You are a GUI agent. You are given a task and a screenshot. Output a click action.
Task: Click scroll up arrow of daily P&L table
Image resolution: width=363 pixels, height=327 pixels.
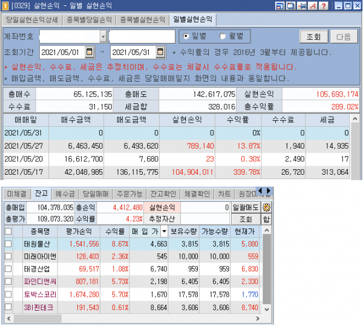coord(355,119)
